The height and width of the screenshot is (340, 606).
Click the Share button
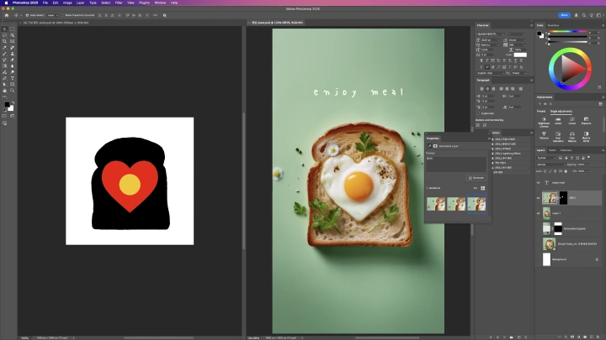(564, 15)
